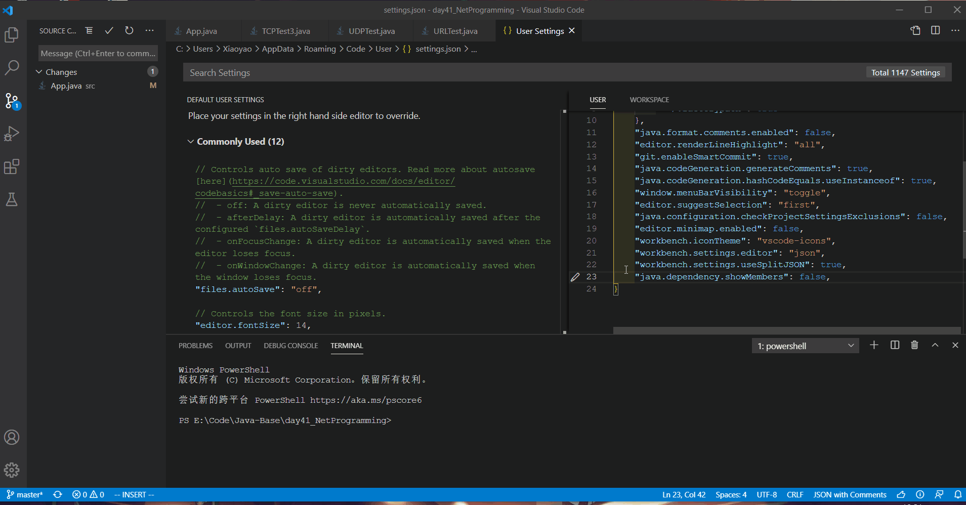966x505 pixels.
Task: Select the WORKSPACE settings tab
Action: [649, 100]
